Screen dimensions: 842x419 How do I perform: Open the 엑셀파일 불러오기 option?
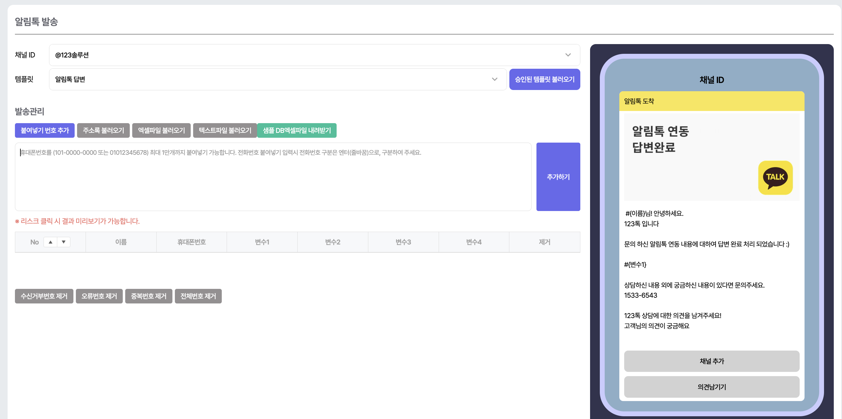point(161,130)
